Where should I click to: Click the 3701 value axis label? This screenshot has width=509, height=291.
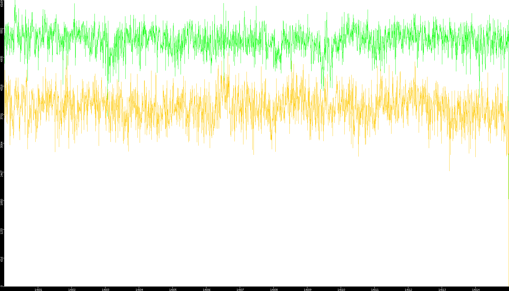point(2,116)
